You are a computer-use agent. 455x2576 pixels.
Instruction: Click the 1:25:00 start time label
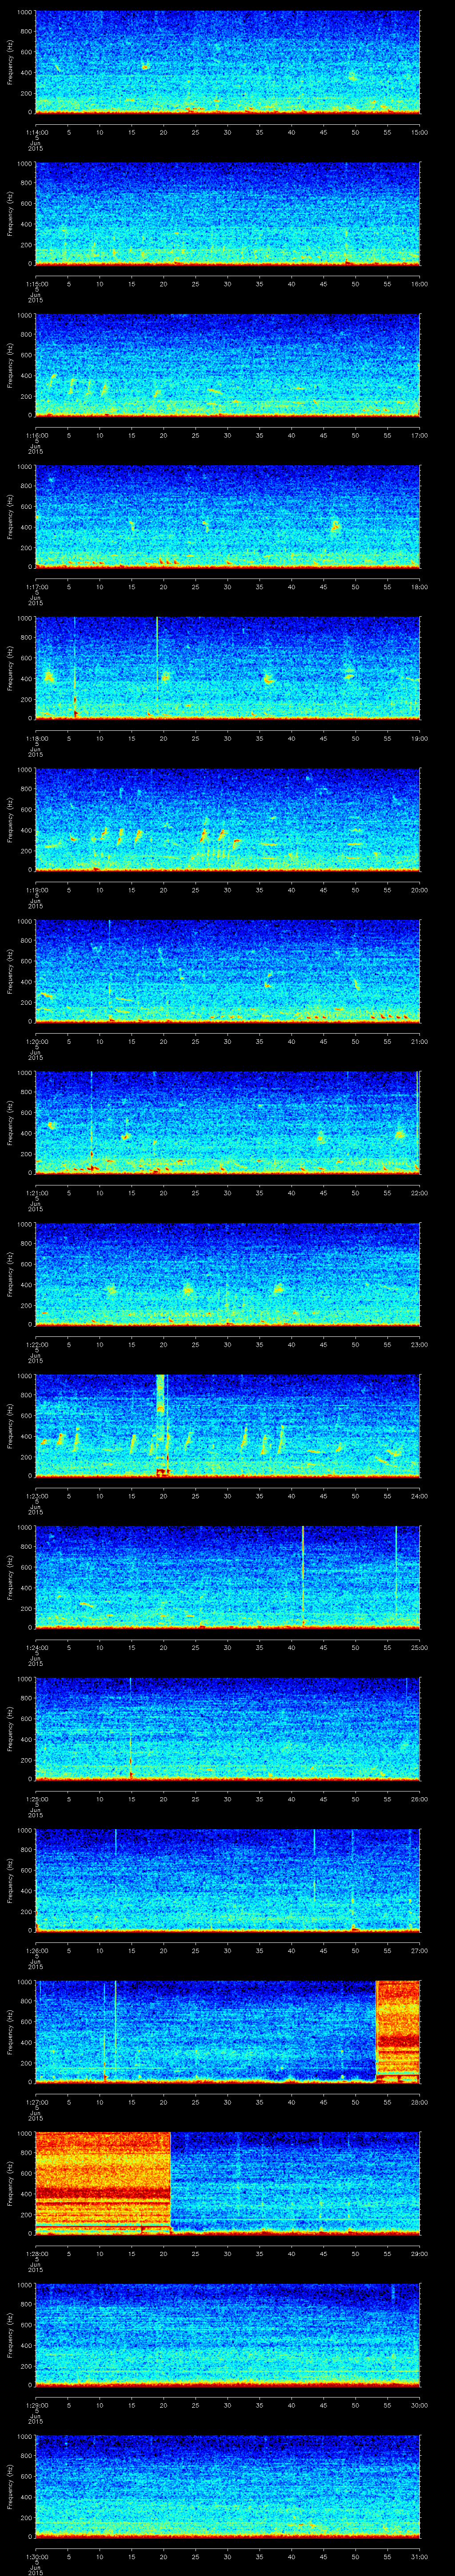point(37,1798)
